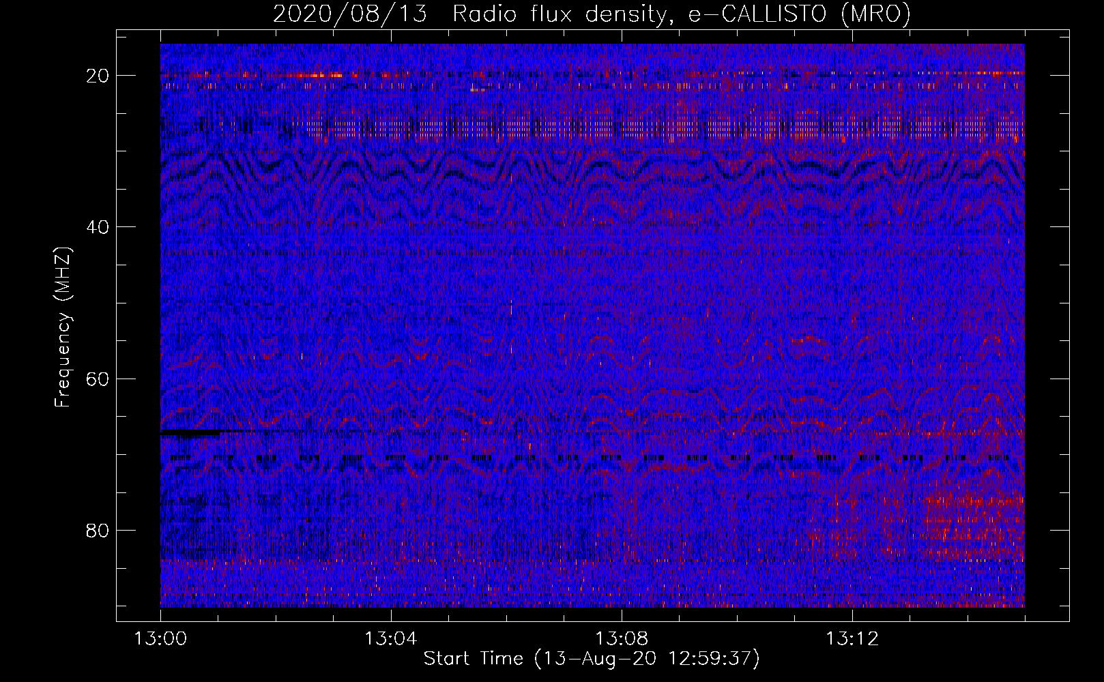Click the '40' frequency tick label

(x=98, y=227)
